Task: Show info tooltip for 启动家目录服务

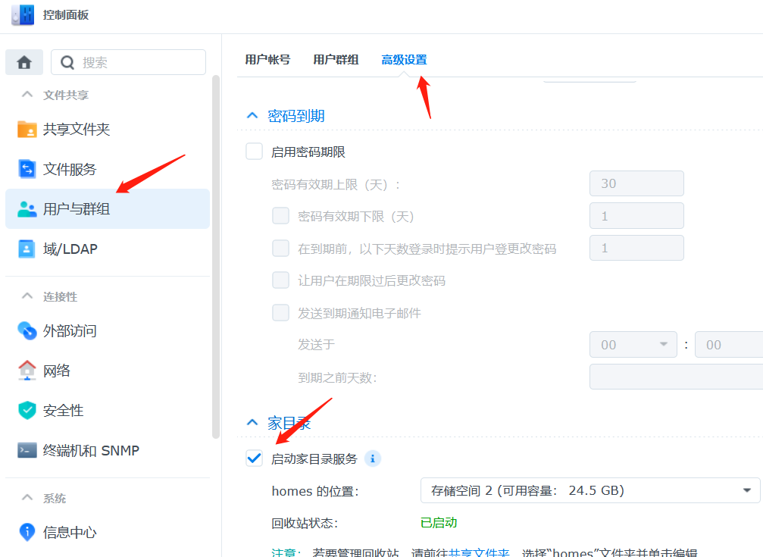Action: 373,458
